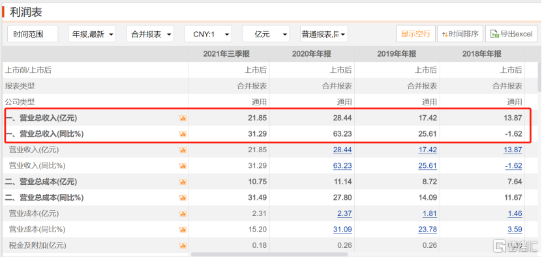Click 2021年三季报 营业总成本 value 10.75

257,182
